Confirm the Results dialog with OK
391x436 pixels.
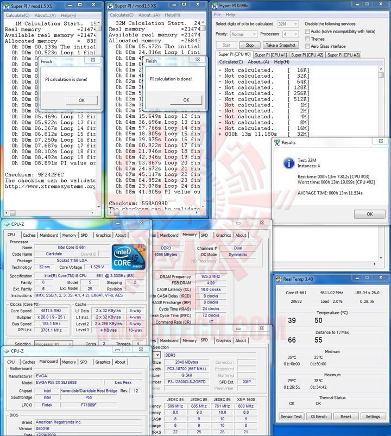click(370, 214)
